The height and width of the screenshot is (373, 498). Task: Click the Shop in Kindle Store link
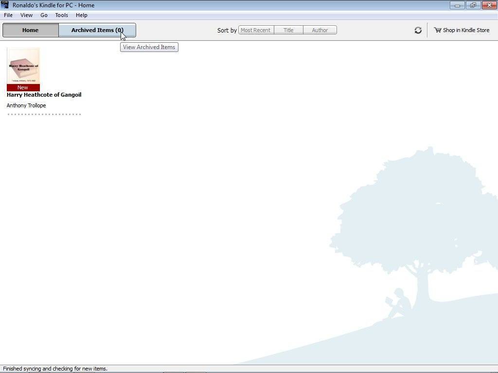click(465, 30)
